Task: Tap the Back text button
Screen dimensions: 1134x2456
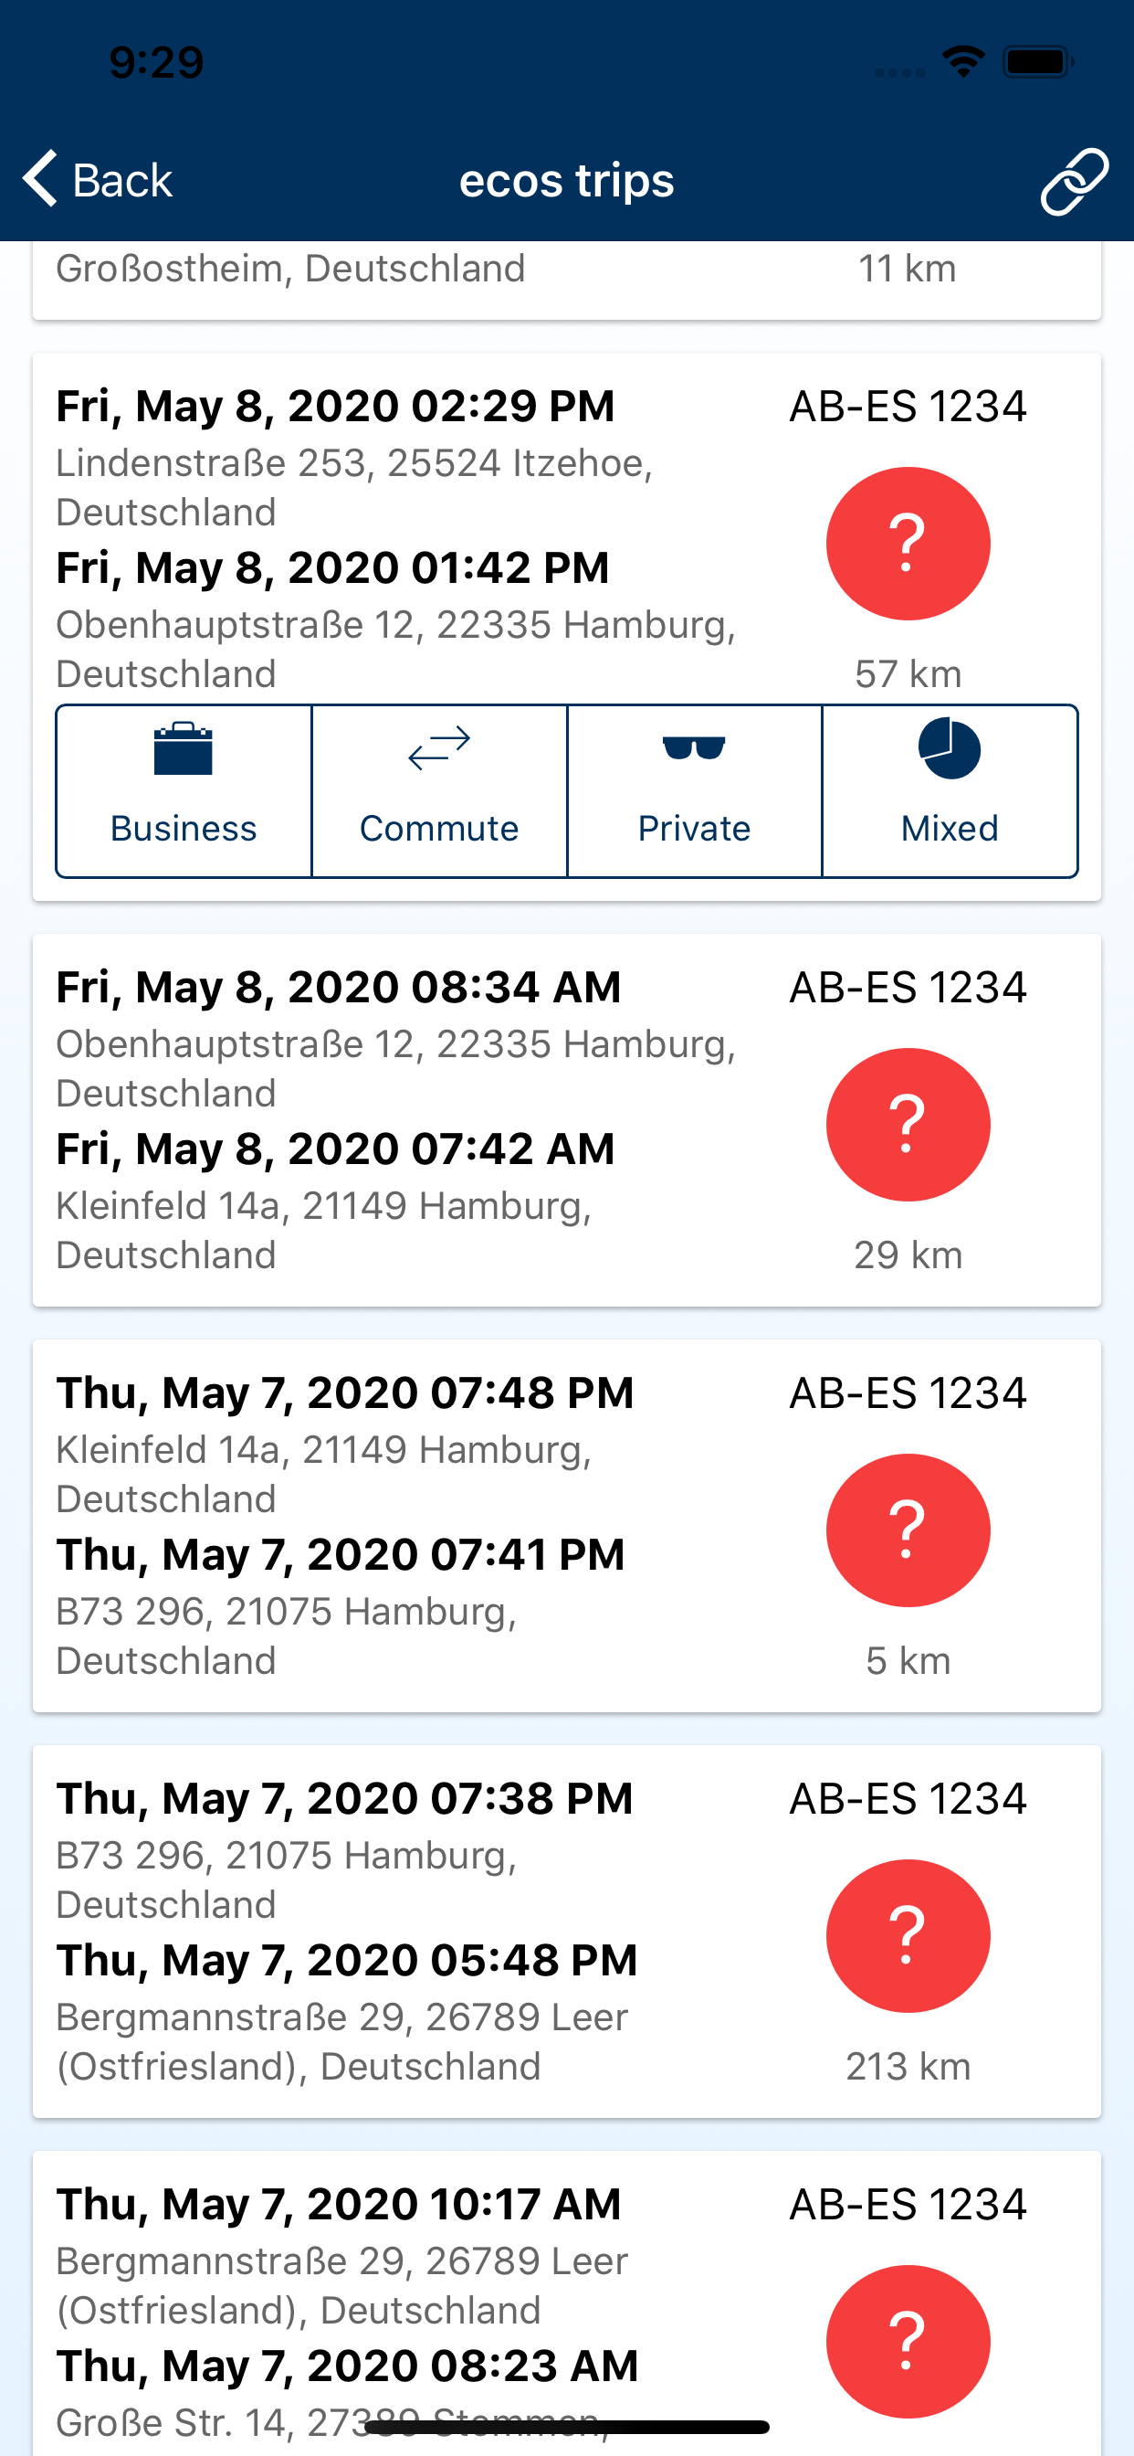Action: point(122,180)
